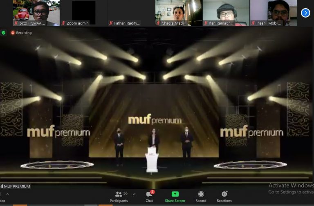The width and height of the screenshot is (314, 206).
Task: Click the Chat unread badge showing 2
Action: tap(153, 192)
